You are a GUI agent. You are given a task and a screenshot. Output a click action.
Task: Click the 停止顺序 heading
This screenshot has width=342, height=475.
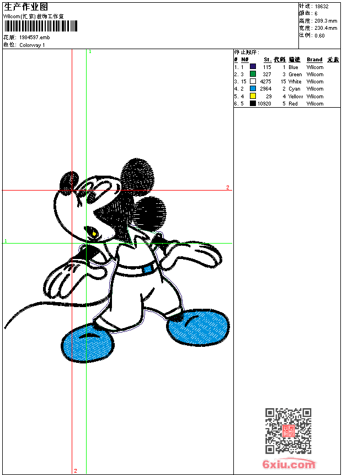[x=247, y=52]
